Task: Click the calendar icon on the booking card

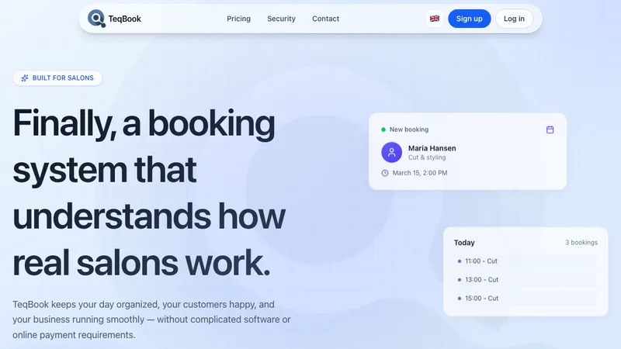Action: 550,130
